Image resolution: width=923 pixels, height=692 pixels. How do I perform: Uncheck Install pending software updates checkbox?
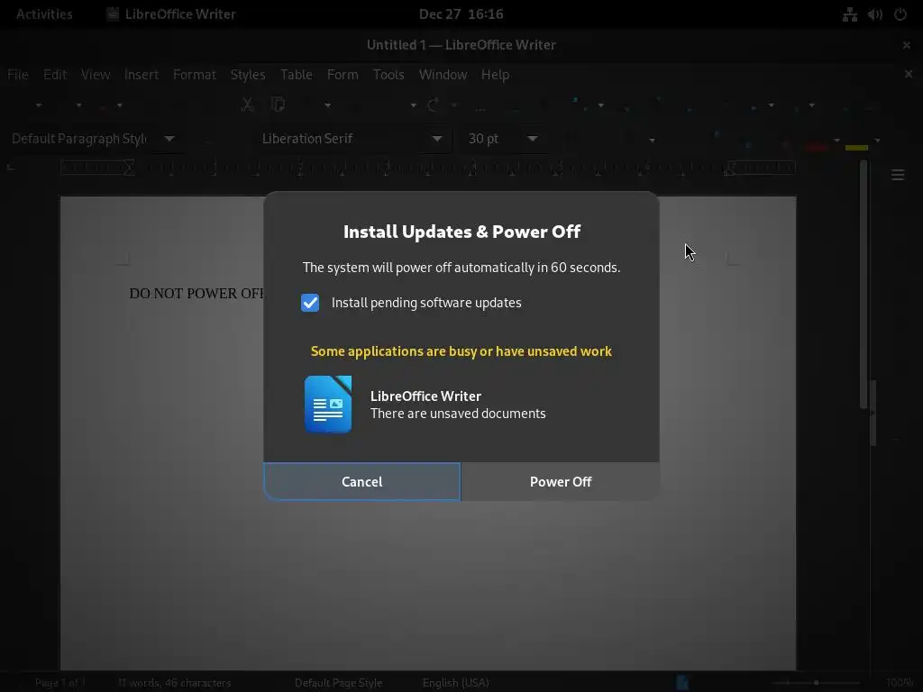[x=310, y=303]
